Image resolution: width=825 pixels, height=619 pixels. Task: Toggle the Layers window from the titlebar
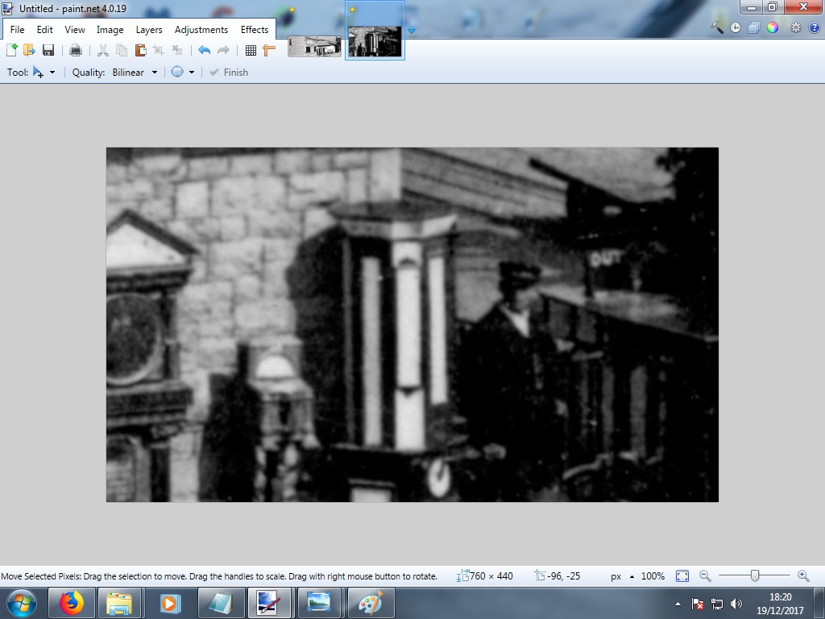pos(753,27)
